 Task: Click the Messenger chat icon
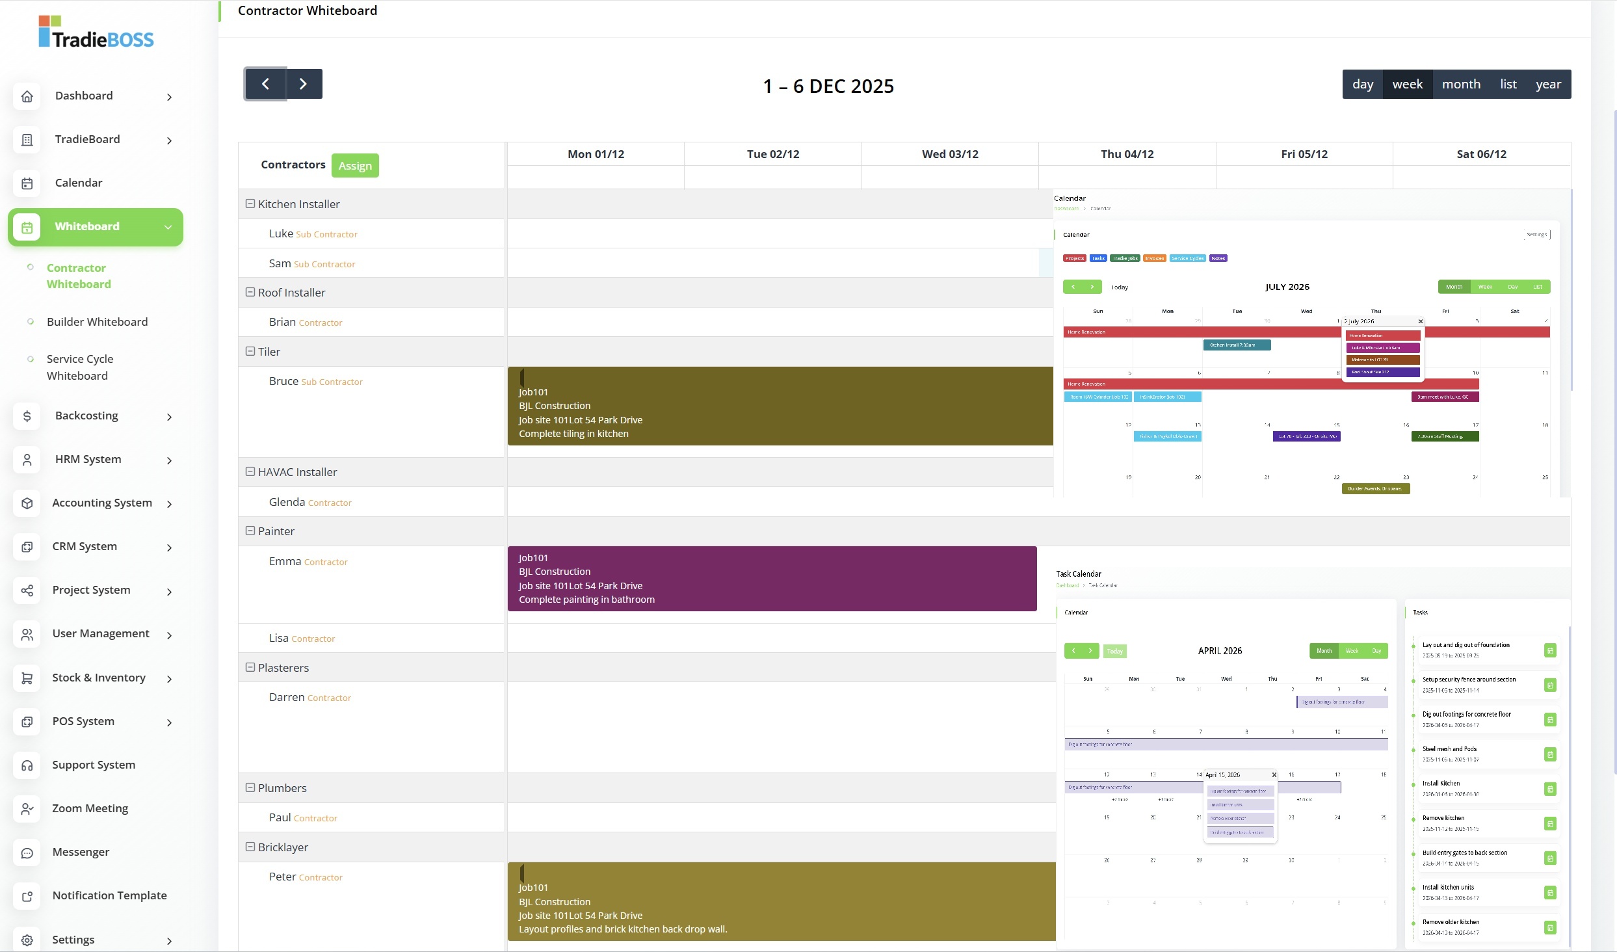tap(27, 853)
